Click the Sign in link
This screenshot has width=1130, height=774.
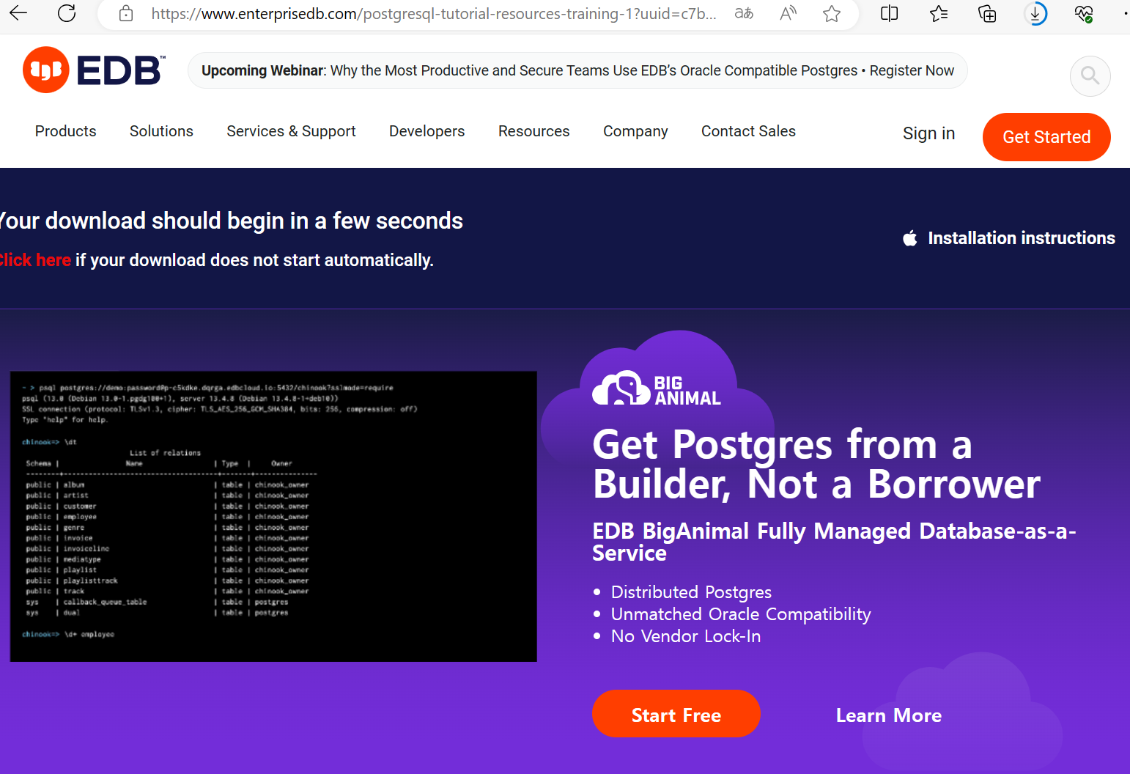(x=928, y=133)
